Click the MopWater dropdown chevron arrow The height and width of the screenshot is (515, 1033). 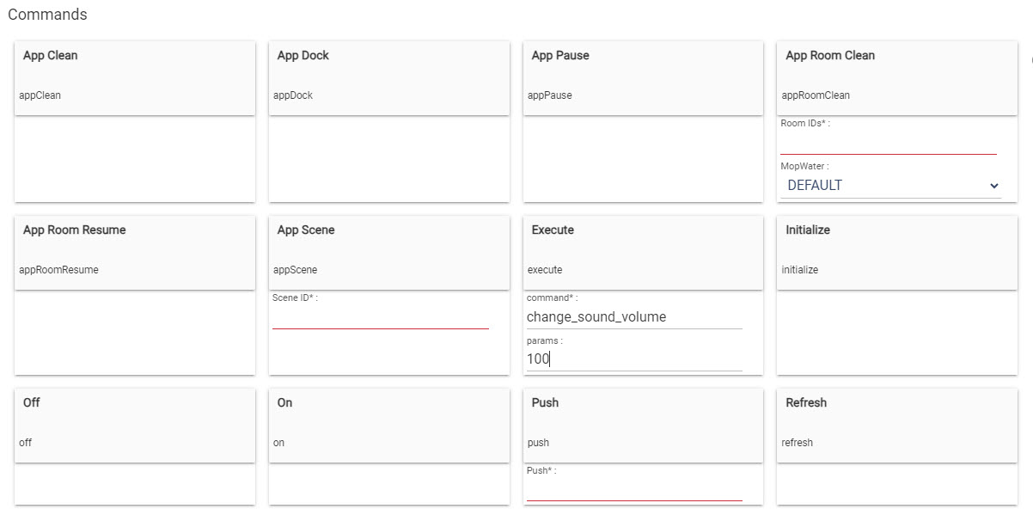[994, 186]
